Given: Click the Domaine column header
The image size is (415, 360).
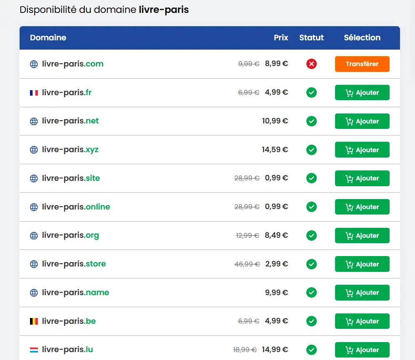Looking at the screenshot, I should click(48, 37).
